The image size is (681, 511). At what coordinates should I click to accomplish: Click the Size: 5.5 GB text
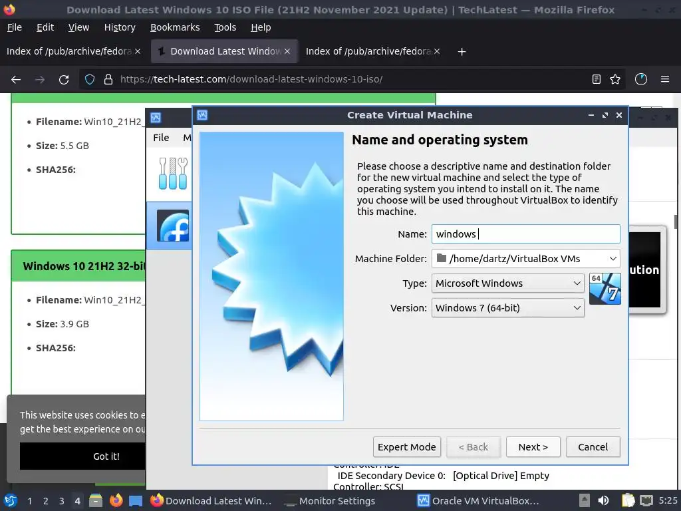[x=62, y=146]
